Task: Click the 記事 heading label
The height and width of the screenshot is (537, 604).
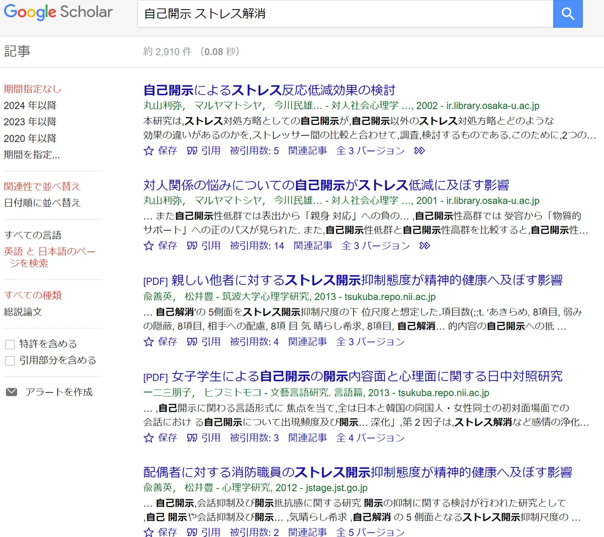Action: 17,51
